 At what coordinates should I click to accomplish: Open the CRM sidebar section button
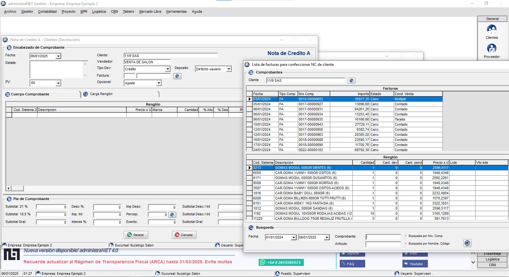(x=492, y=265)
